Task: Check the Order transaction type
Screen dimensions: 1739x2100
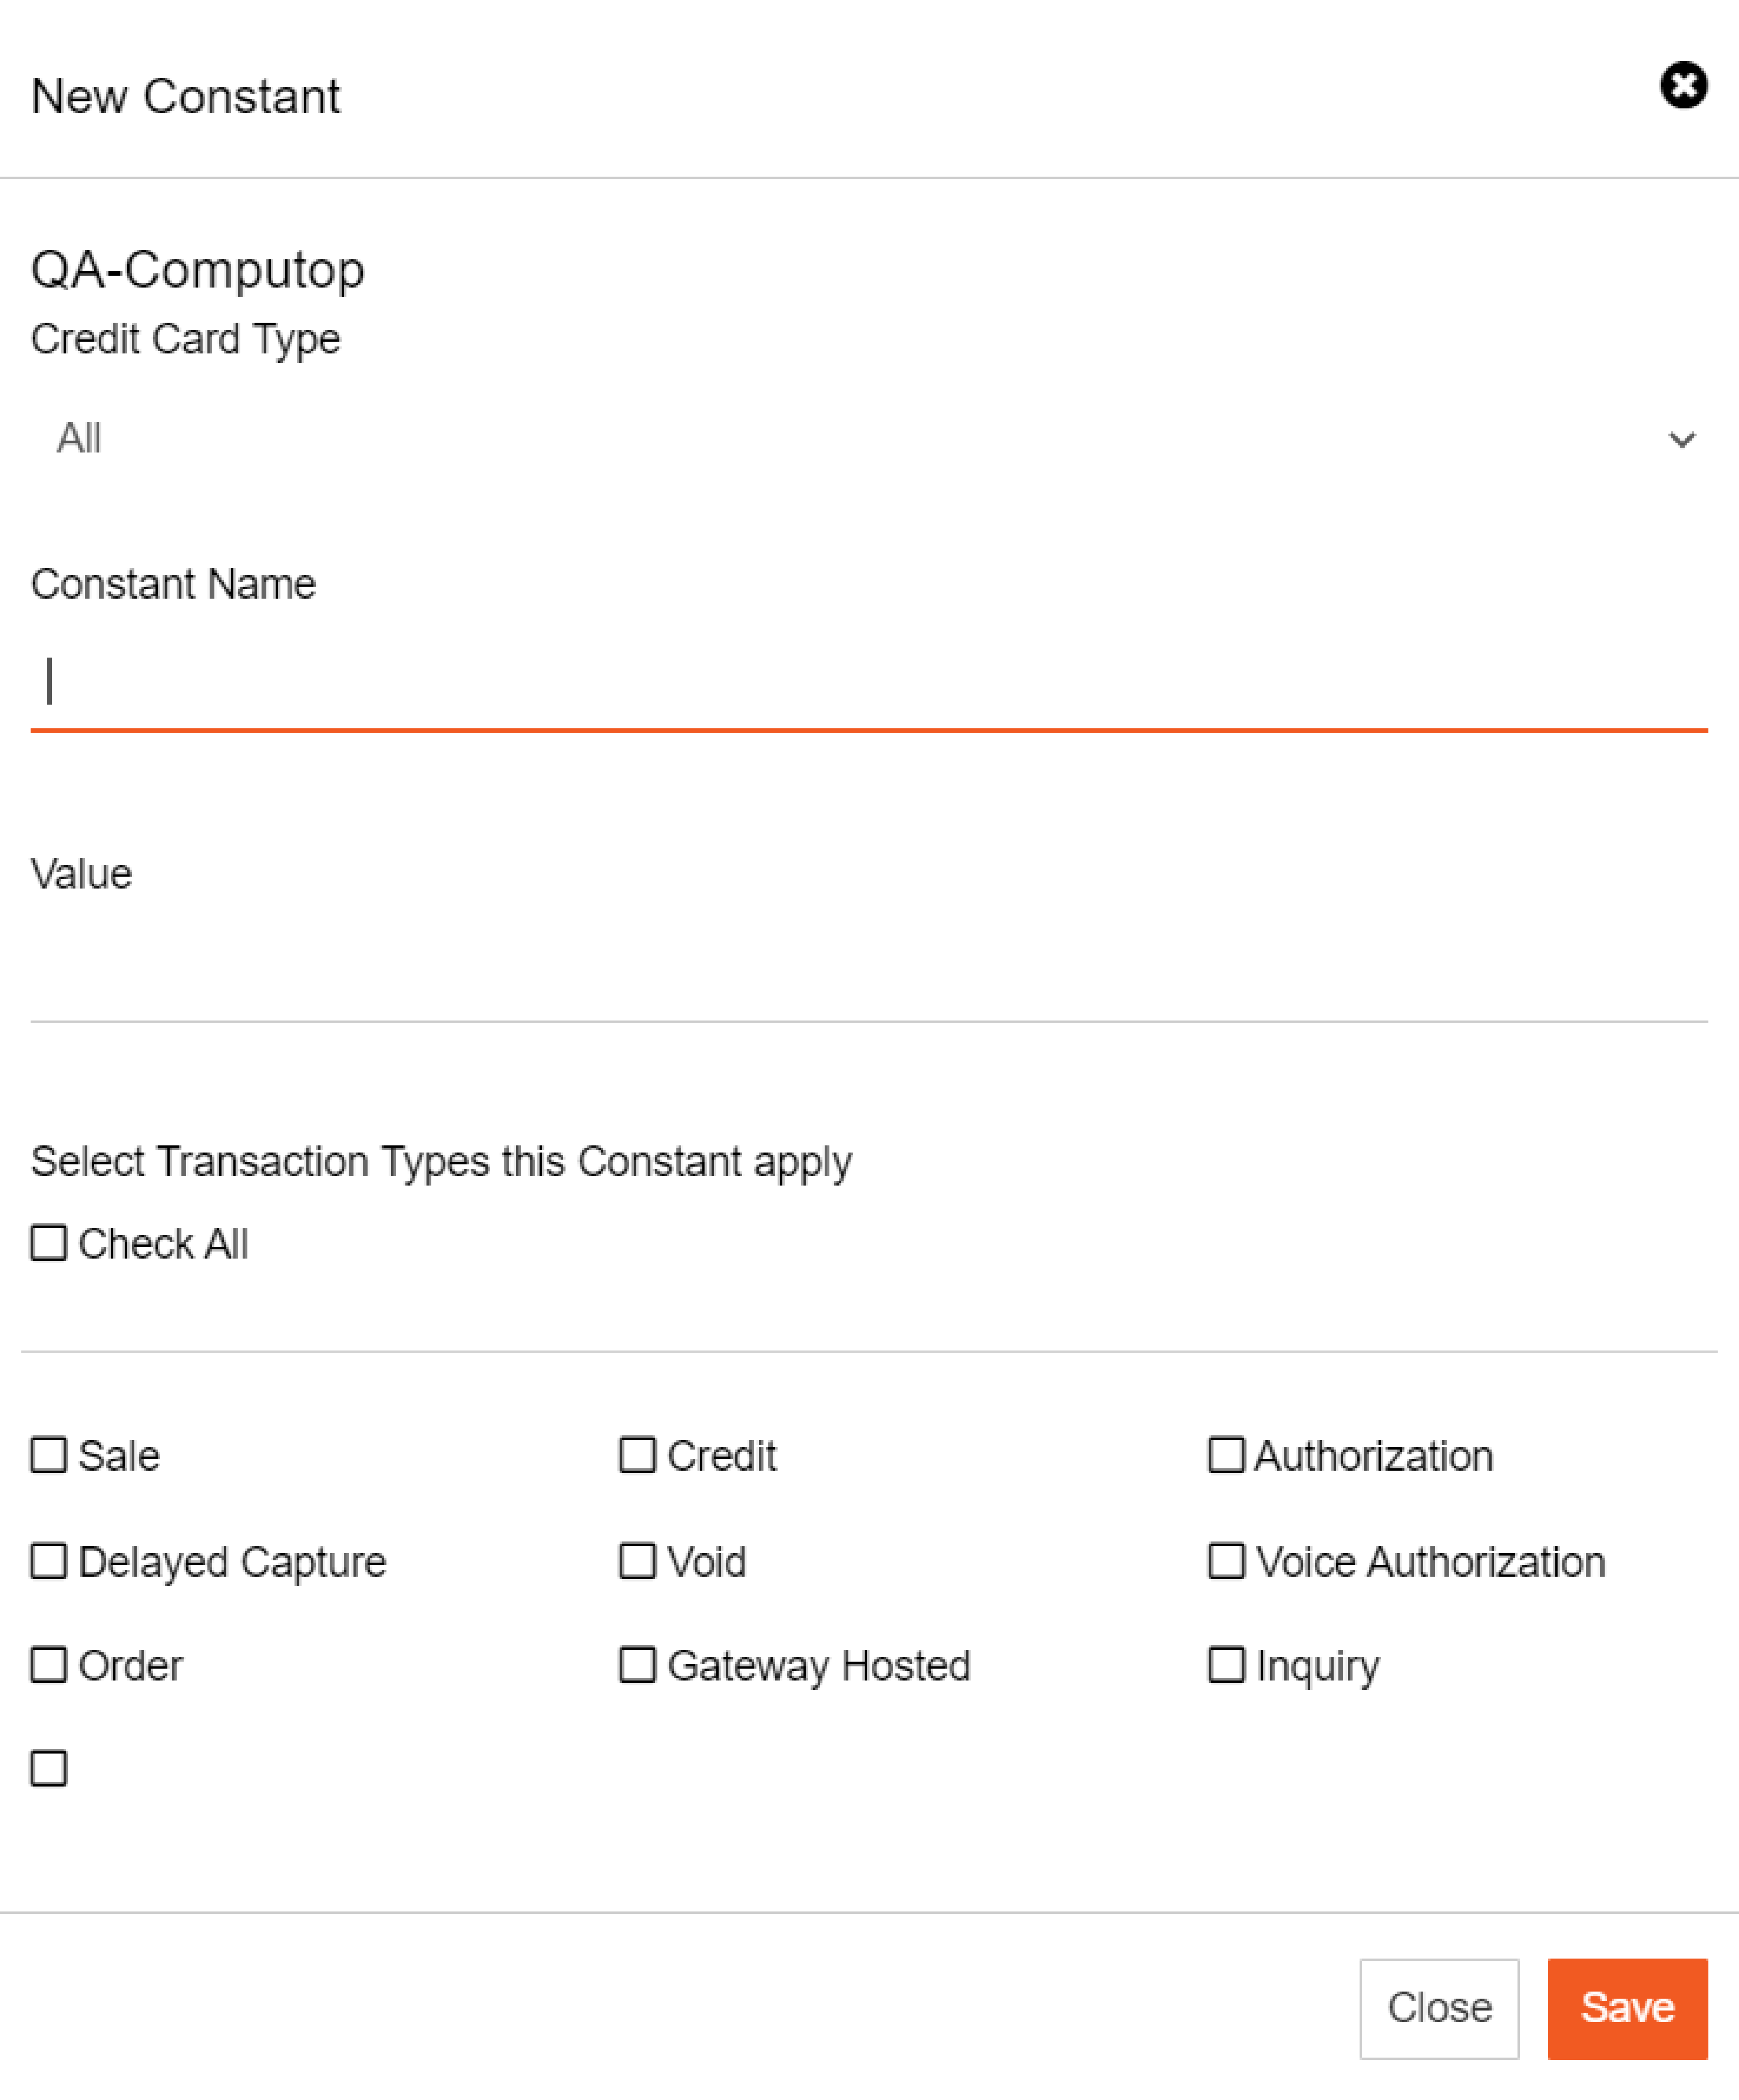Action: coord(48,1665)
